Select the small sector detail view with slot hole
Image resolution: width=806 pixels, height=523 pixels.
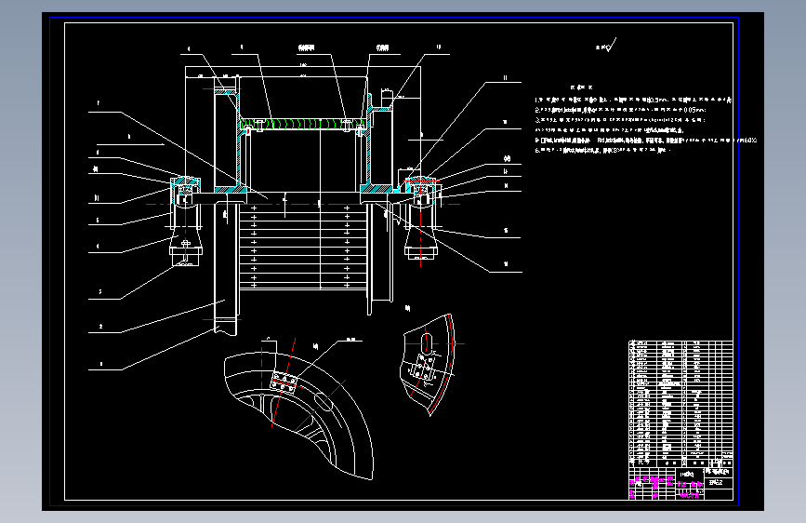click(x=429, y=363)
